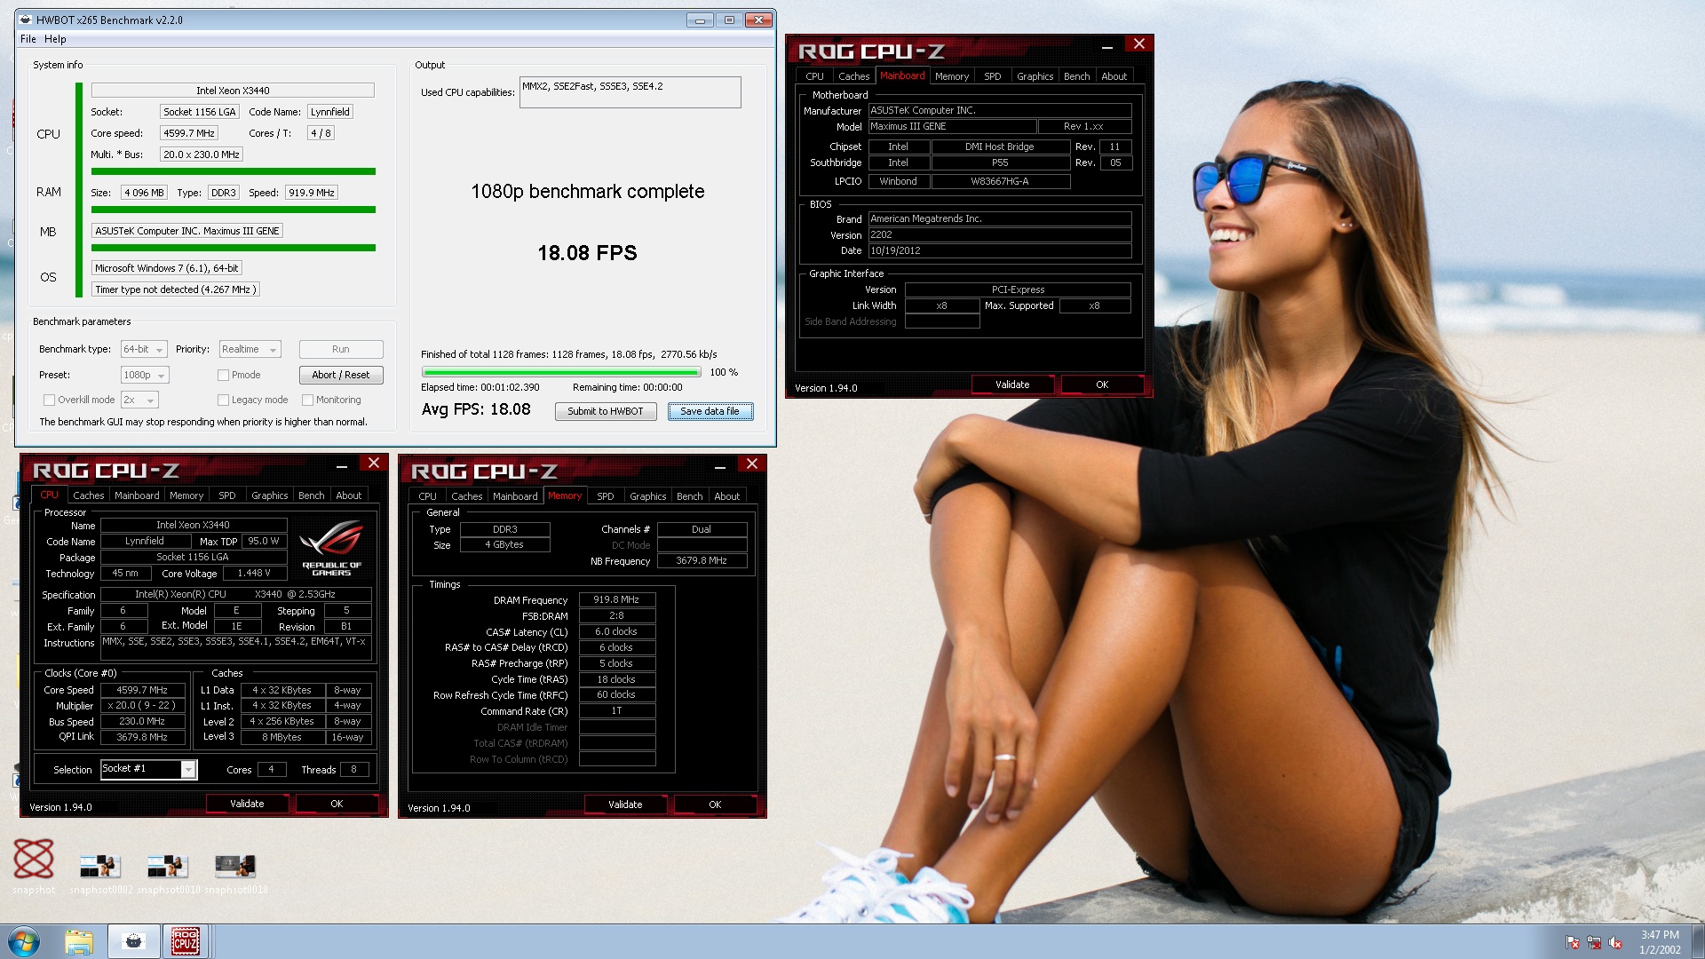The height and width of the screenshot is (959, 1705).
Task: Click the Used CPU capabilities text box
Action: pos(630,92)
